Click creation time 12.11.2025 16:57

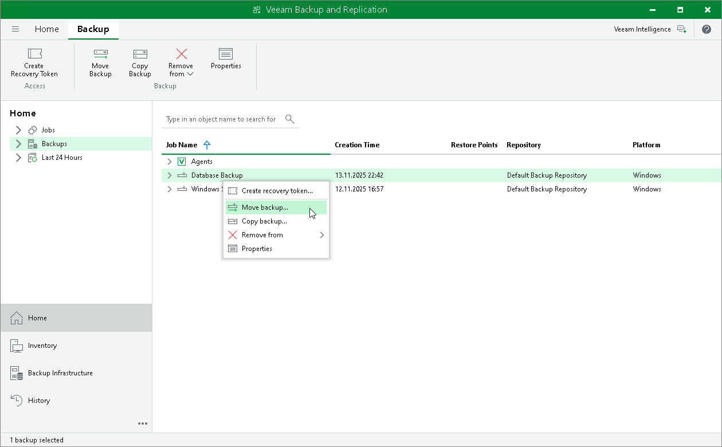point(359,189)
